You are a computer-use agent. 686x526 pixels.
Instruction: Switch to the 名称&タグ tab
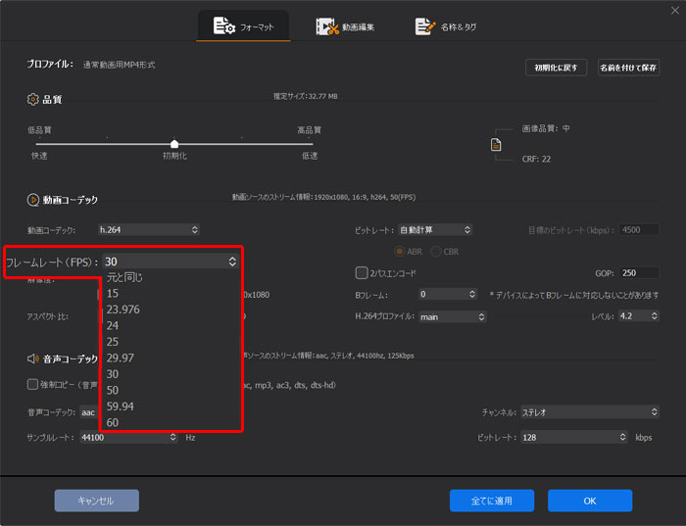(x=445, y=26)
